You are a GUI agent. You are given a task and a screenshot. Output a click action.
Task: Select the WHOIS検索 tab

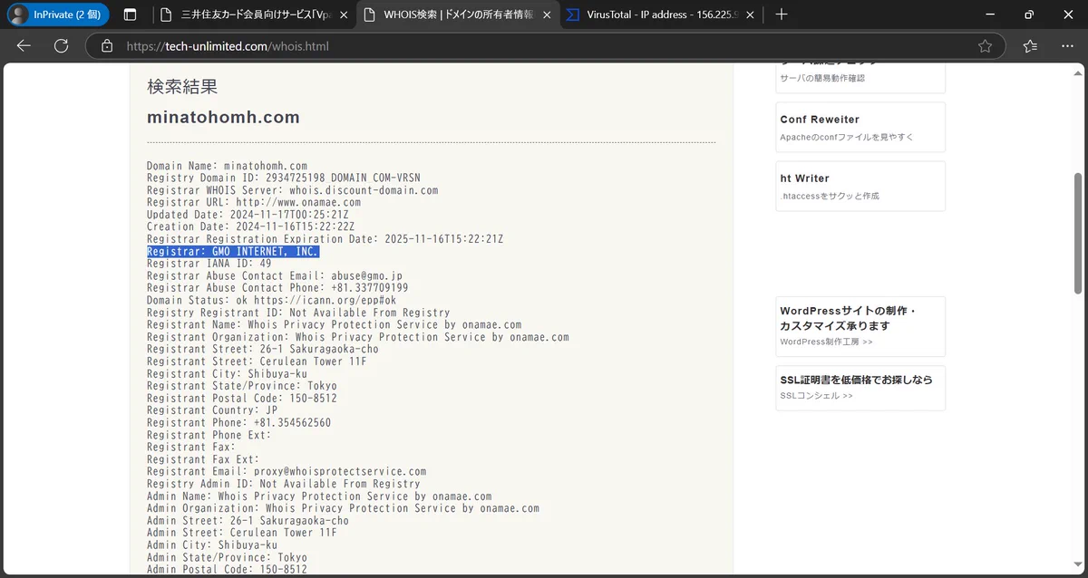coord(458,14)
